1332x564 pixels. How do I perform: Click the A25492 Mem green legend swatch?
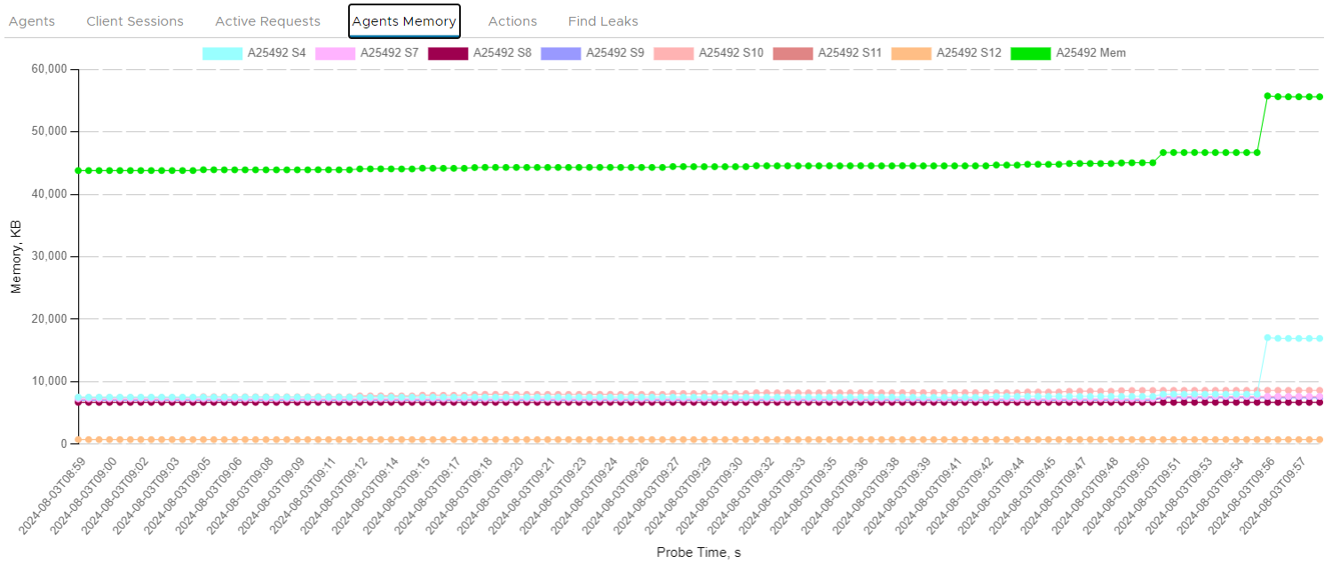click(1030, 53)
